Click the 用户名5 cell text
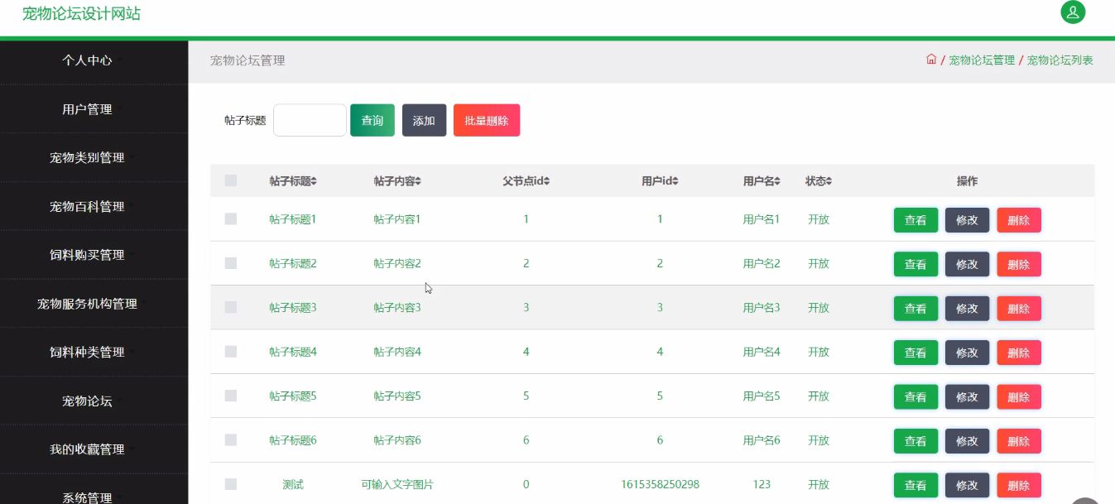This screenshot has height=504, width=1115. click(762, 396)
